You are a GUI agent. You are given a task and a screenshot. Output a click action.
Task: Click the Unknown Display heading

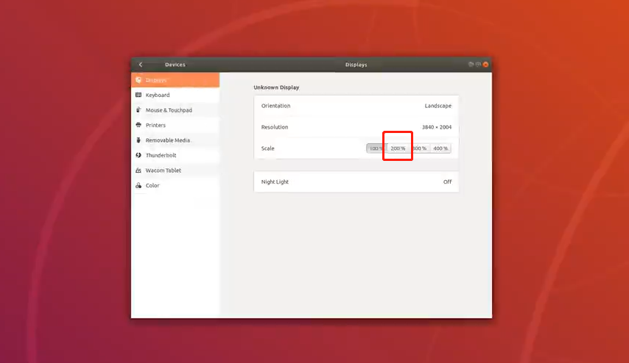(276, 87)
